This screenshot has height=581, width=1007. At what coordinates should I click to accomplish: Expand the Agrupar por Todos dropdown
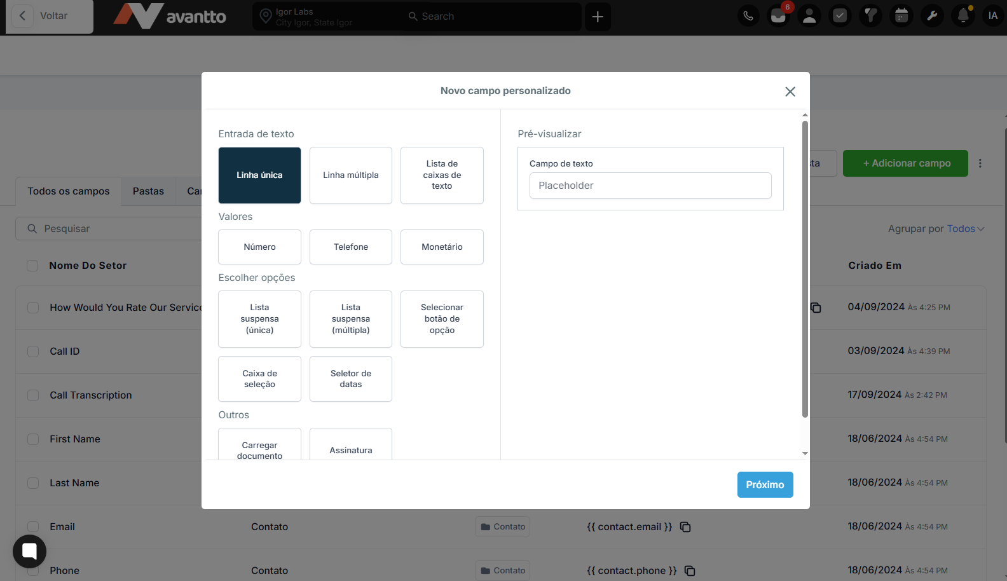(x=966, y=229)
